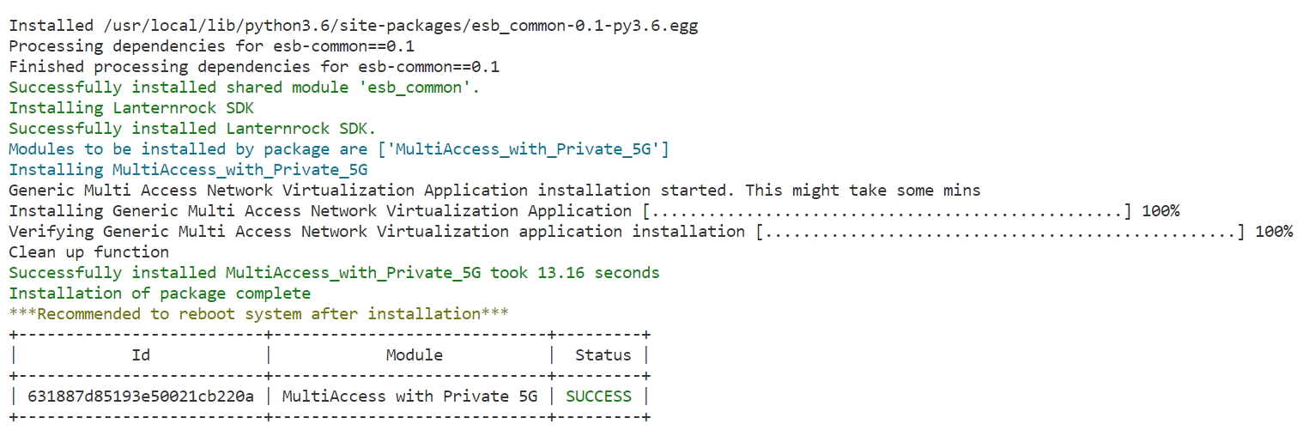The width and height of the screenshot is (1303, 430).
Task: Click the green SUCCESS status cell
Action: 598,397
